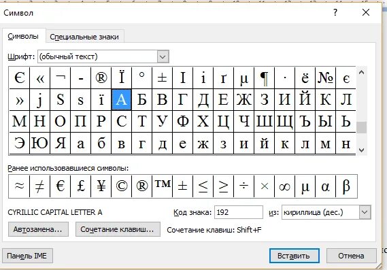Choose the capital Ї with diaeresis cell
Viewport: 387px width, 270px height.
point(122,78)
